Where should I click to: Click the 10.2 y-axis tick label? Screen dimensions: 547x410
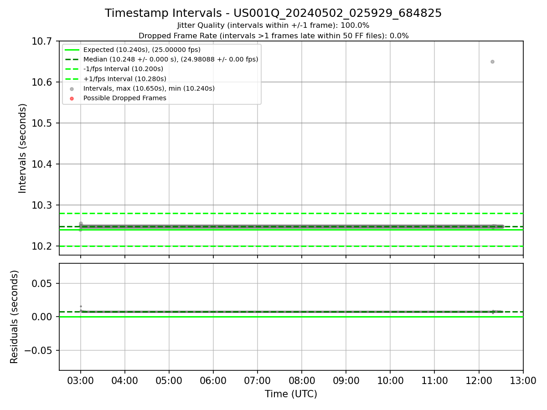(41, 246)
